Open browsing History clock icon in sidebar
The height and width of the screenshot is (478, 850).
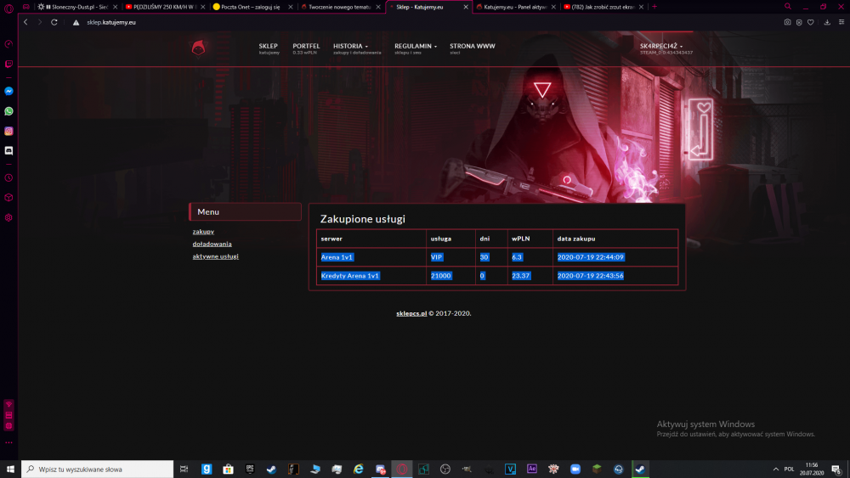tap(8, 177)
